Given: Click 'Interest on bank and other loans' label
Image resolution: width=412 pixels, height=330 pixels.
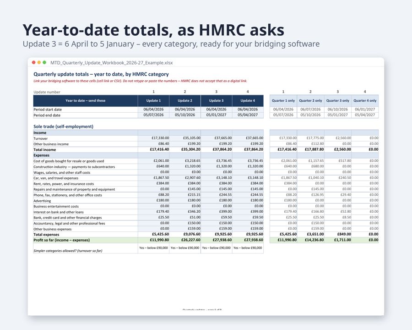Looking at the screenshot, I should [x=58, y=212].
